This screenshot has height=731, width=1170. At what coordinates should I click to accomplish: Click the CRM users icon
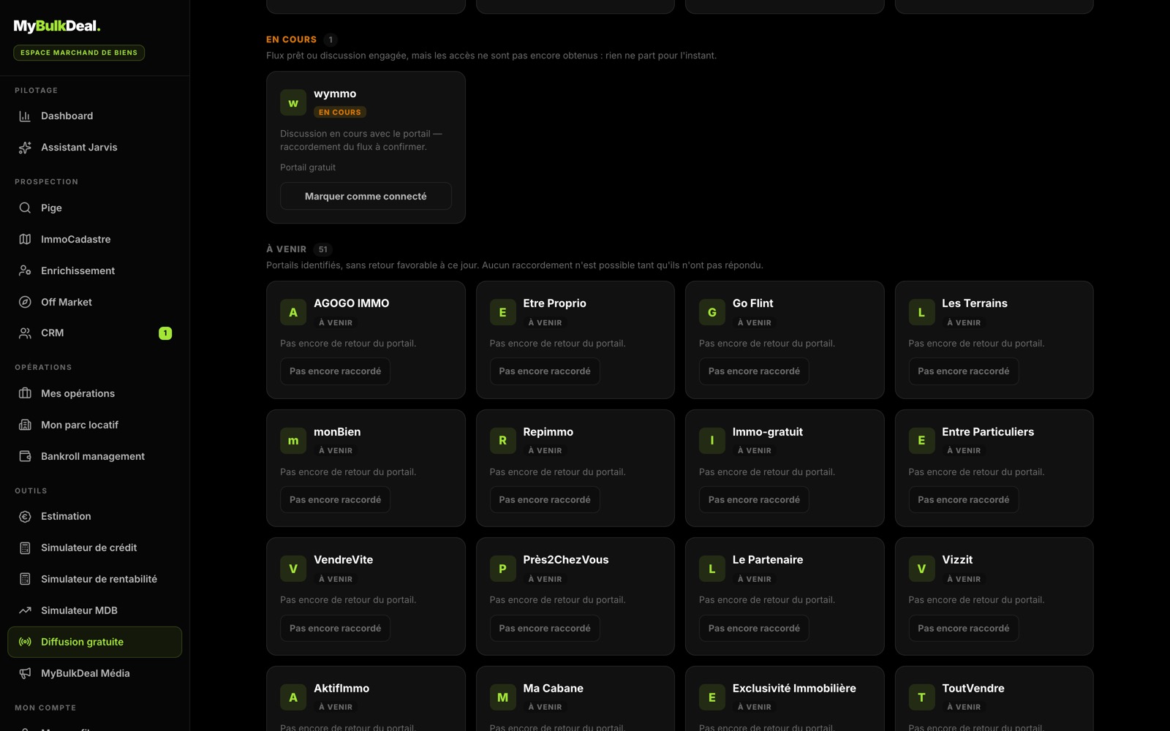point(25,333)
